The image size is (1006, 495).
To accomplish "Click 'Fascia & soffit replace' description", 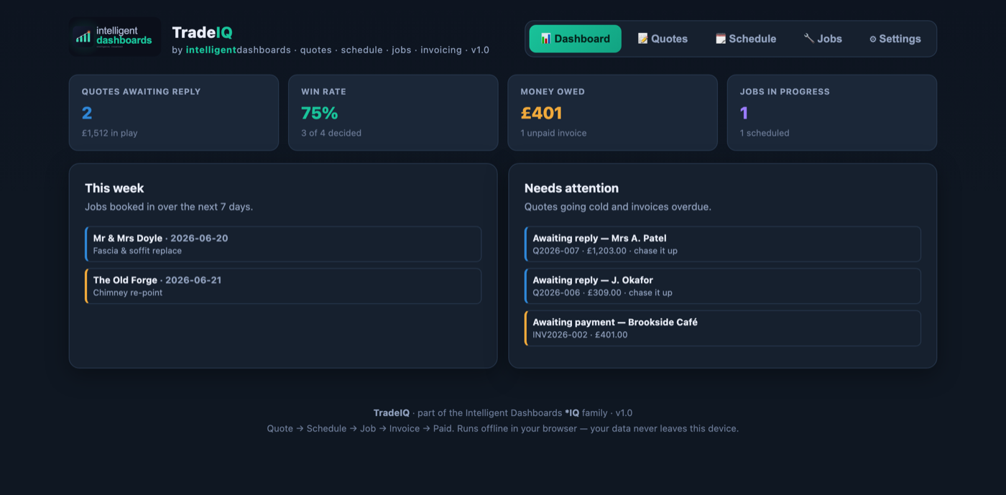I will pyautogui.click(x=137, y=251).
